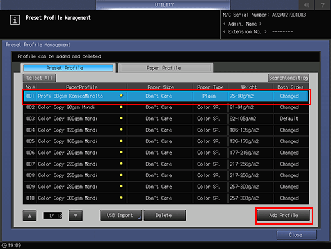Click the clock icon in the status bar
This screenshot has height=249, width=331.
(x=4, y=245)
